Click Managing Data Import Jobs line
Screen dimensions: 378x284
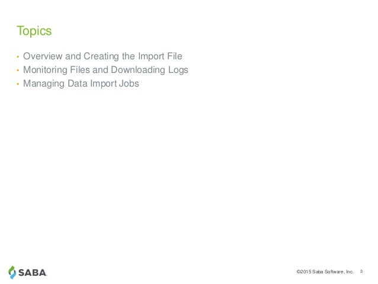coord(81,84)
